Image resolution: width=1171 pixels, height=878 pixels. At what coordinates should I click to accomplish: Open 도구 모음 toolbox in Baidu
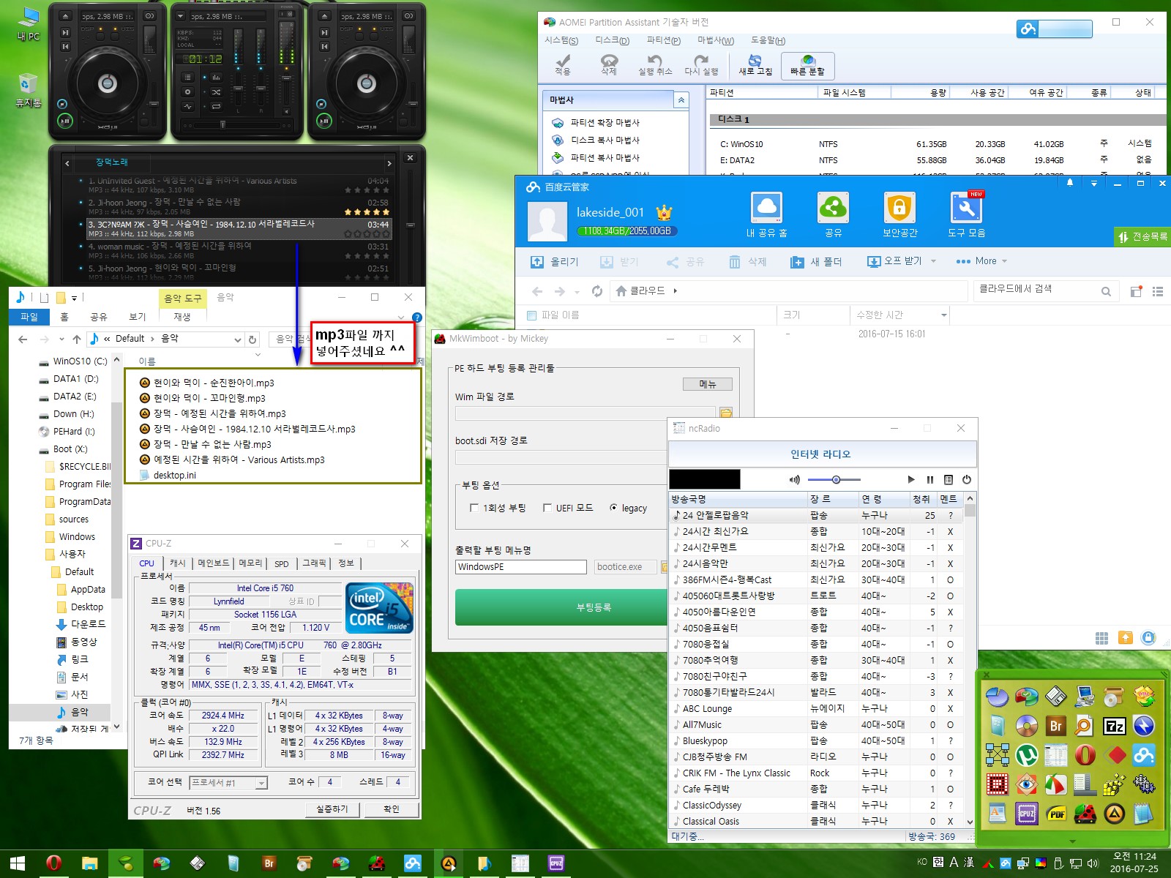(x=966, y=214)
